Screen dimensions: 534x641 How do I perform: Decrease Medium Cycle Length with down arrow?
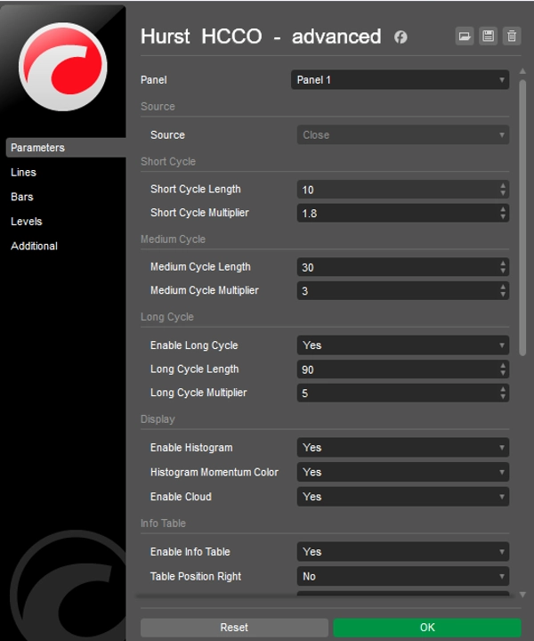[x=503, y=271]
